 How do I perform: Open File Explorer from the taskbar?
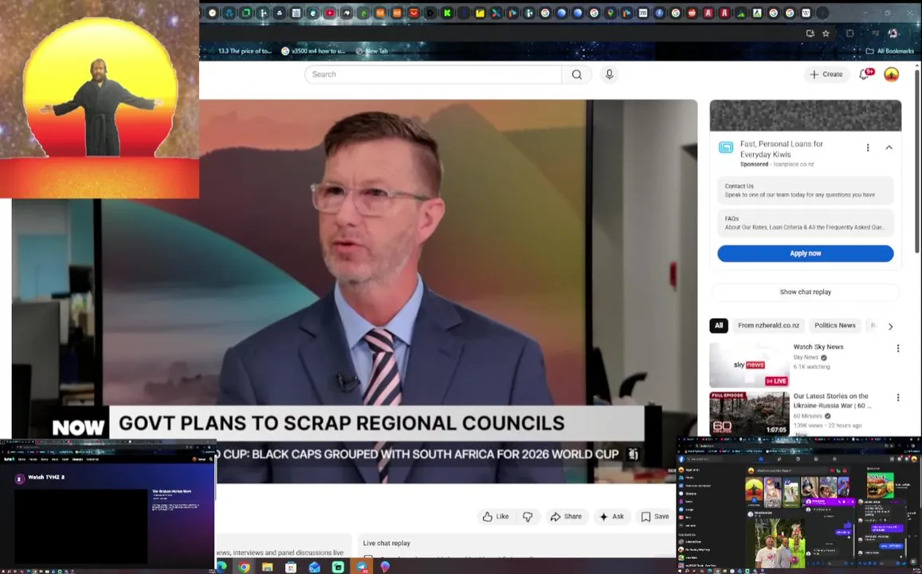click(x=268, y=567)
